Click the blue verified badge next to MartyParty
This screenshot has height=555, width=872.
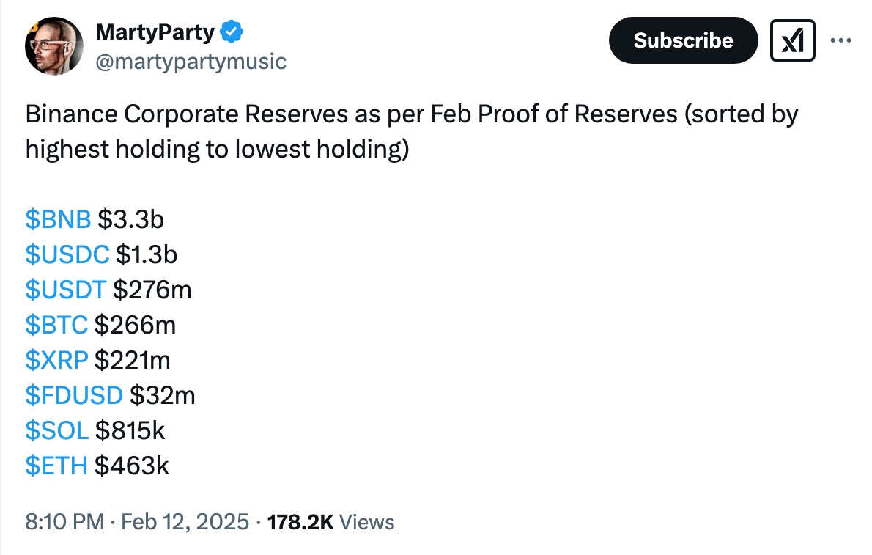coord(230,31)
